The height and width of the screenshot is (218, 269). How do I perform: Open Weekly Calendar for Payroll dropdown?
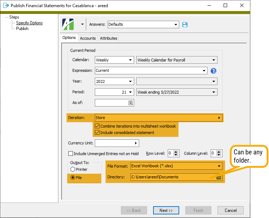[214, 60]
